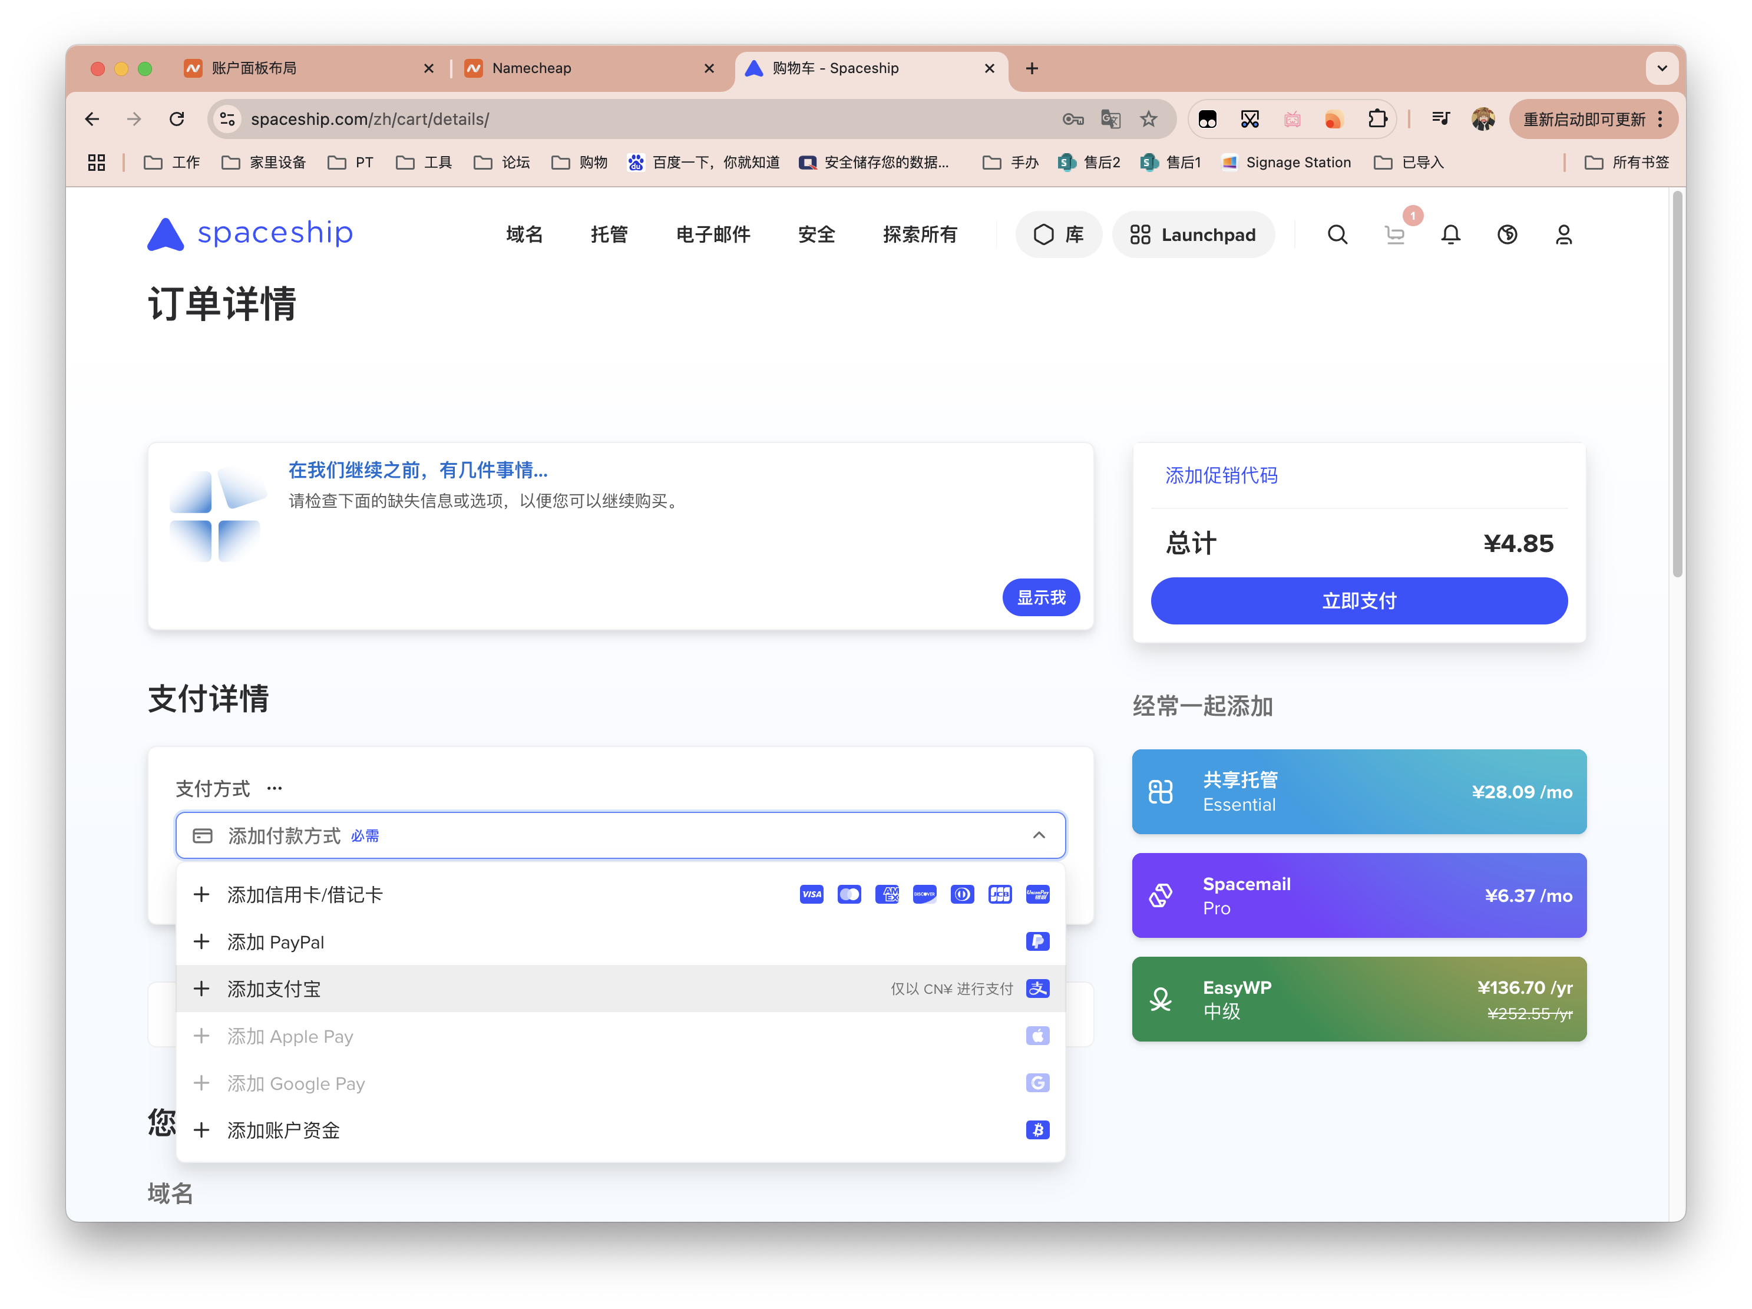Select 添加 PayPal option
Viewport: 1752px width, 1309px height.
coord(620,941)
